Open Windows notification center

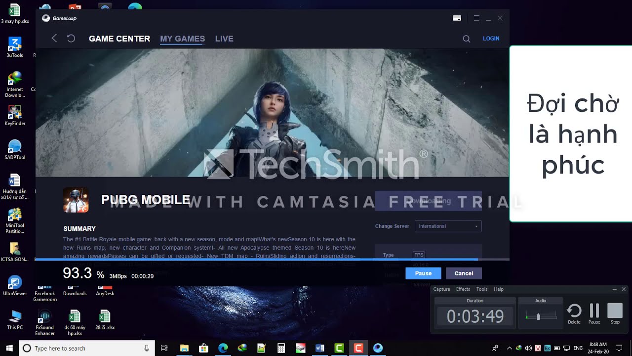[619, 348]
